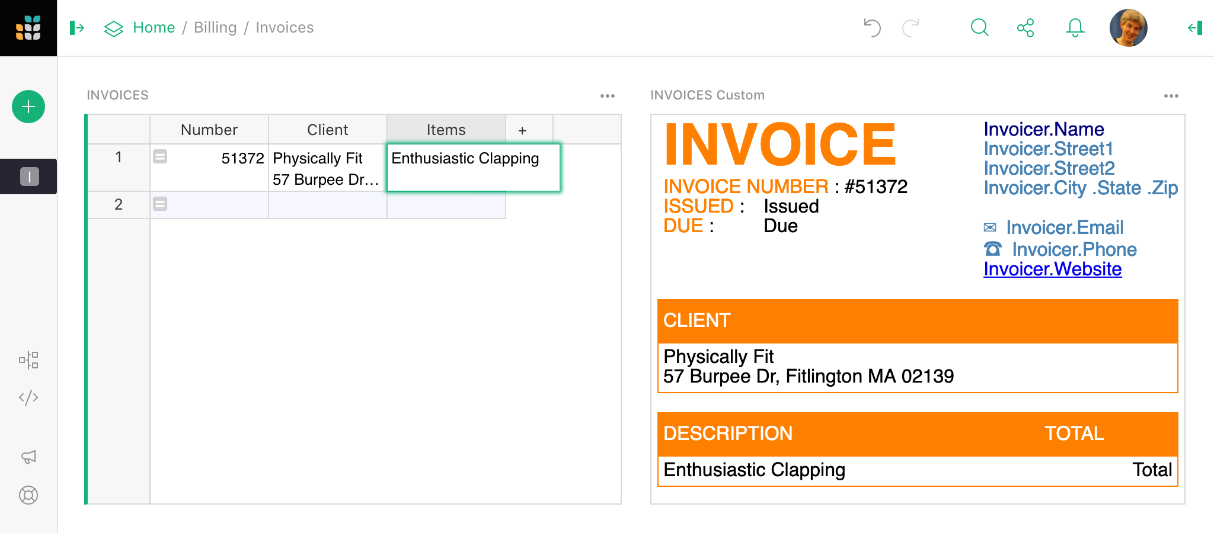Open search from the top toolbar
The width and height of the screenshot is (1214, 533).
point(979,28)
